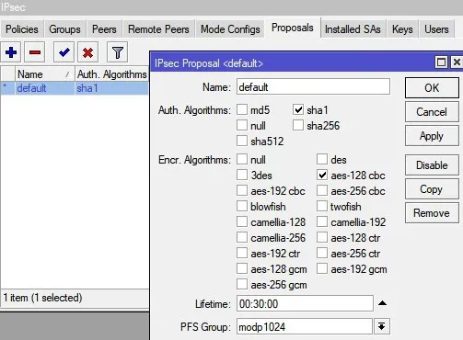Open the PFS Group dropdown arrow
The width and height of the screenshot is (463, 340).
(x=382, y=326)
